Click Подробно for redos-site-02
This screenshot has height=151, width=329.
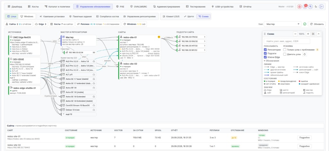[304, 146]
